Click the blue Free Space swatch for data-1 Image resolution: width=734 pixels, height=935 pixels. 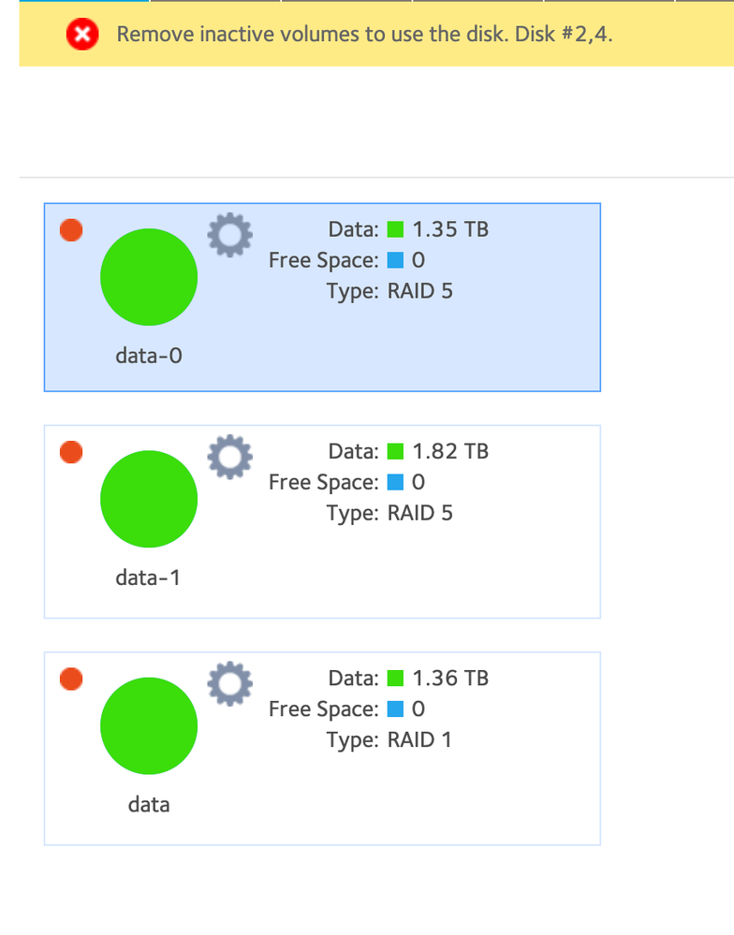(x=395, y=482)
